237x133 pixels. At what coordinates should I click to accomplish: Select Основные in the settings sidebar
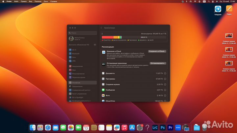82,83
